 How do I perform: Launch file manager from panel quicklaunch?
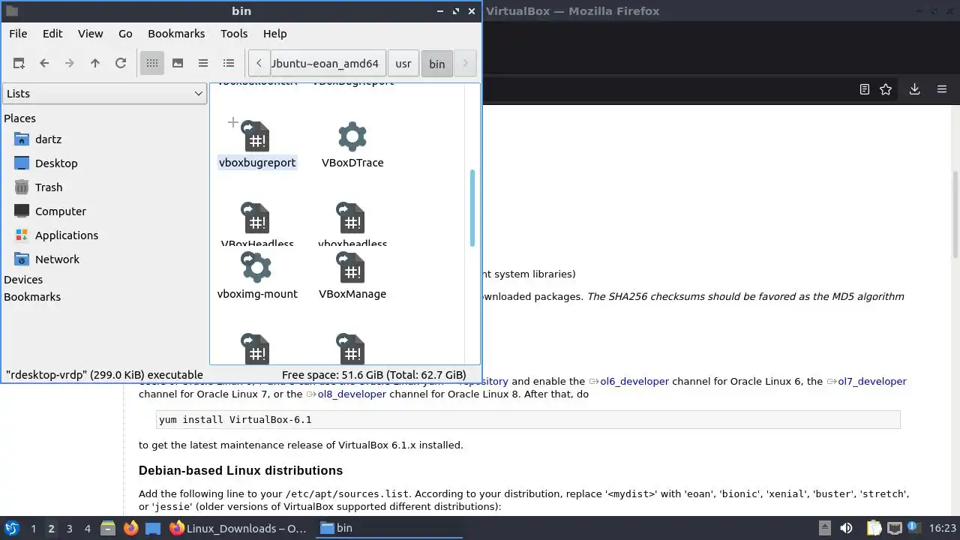(107, 528)
